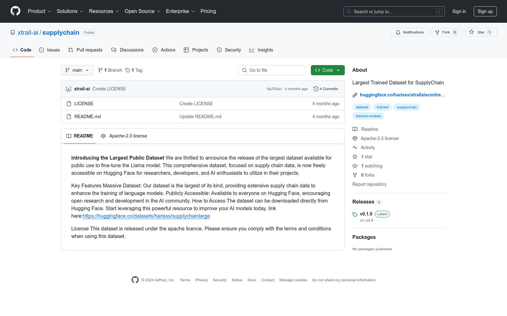507x316 pixels.
Task: Open the footer Privacy link
Action: [x=202, y=280]
